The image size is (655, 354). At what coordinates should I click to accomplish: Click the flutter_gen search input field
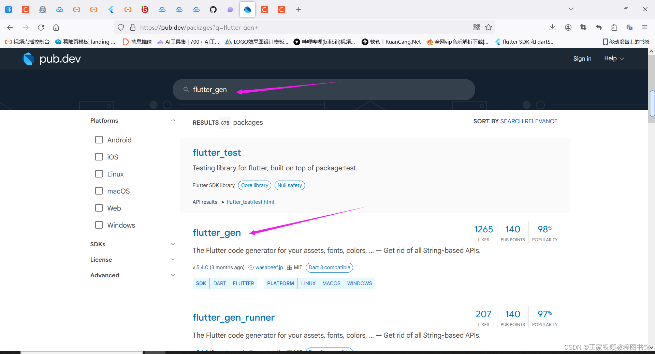click(324, 89)
